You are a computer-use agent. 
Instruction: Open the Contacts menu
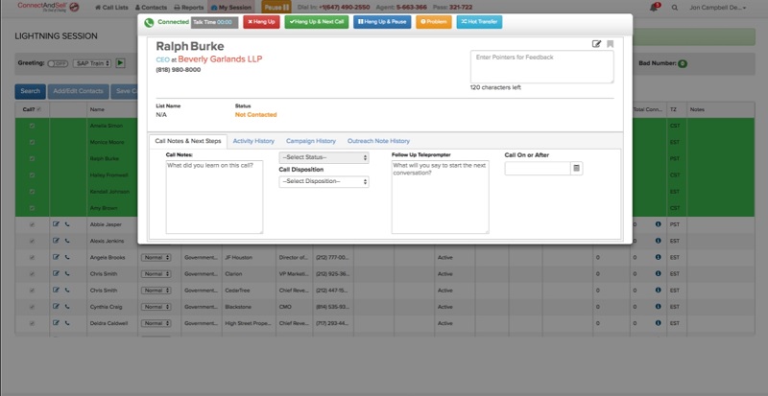[151, 8]
